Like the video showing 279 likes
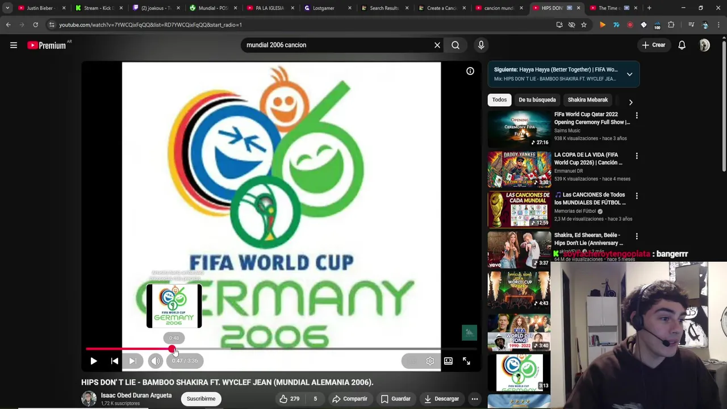 pos(290,399)
